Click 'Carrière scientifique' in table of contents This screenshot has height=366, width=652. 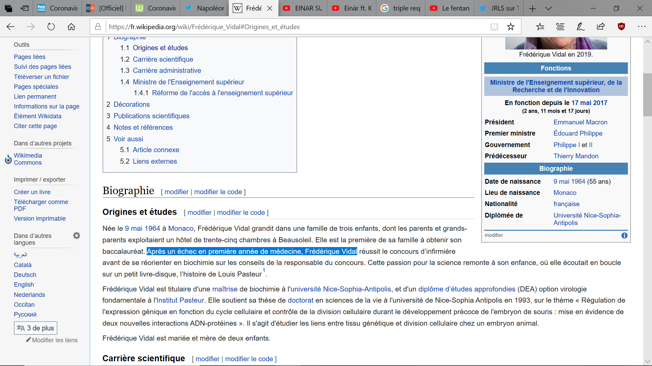coord(163,59)
